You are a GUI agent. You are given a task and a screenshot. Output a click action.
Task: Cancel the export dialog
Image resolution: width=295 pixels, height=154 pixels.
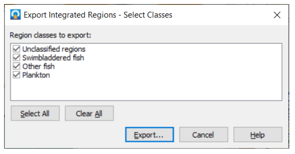[x=203, y=135]
